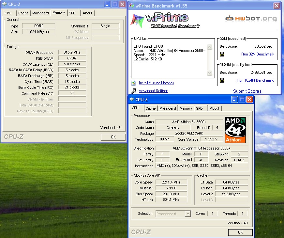This screenshot has height=238, width=284.
Task: Click the Core Voltage 1.352 V field
Action: click(211, 139)
